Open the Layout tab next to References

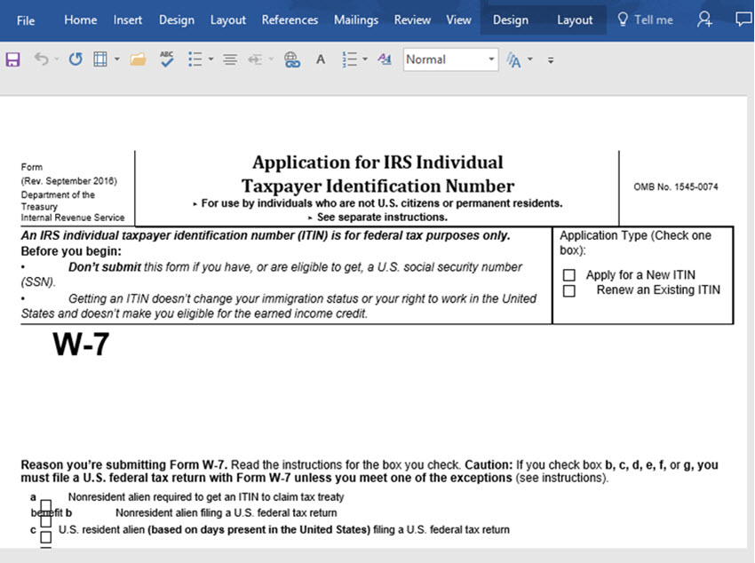point(227,20)
